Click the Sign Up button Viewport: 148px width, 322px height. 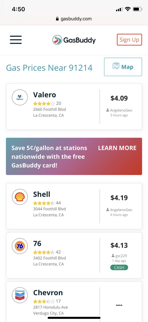pos(129,40)
